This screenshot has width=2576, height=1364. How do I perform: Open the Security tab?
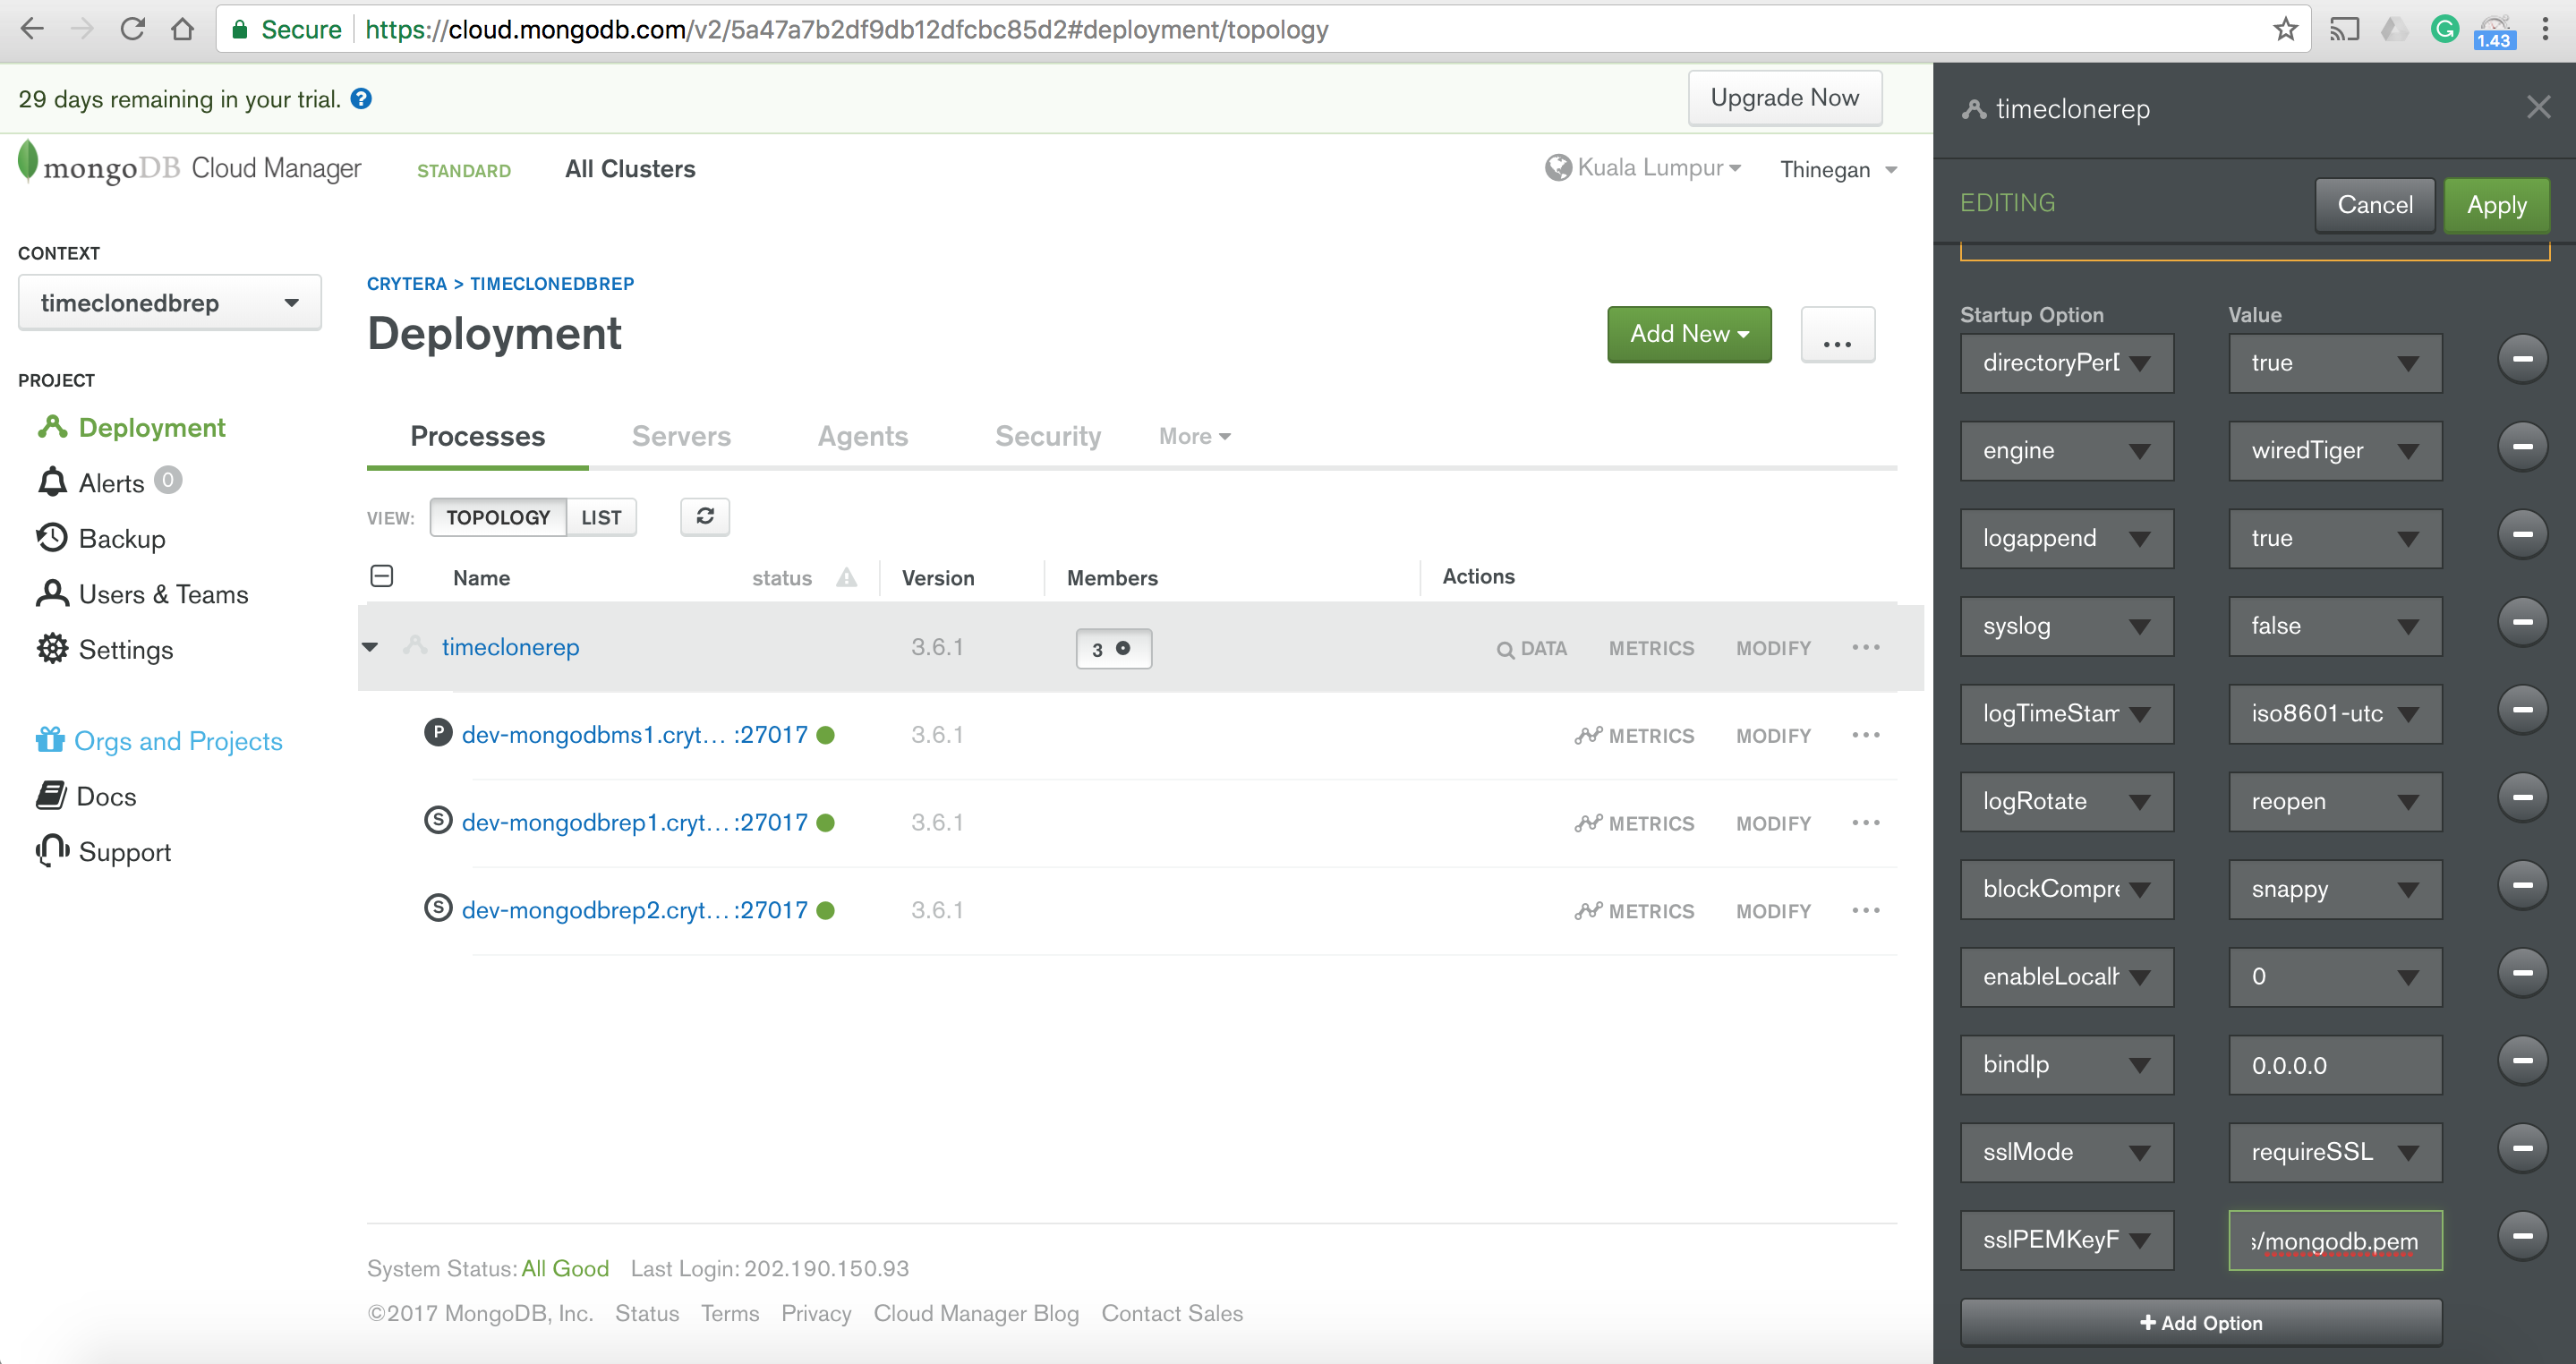pyautogui.click(x=1047, y=436)
